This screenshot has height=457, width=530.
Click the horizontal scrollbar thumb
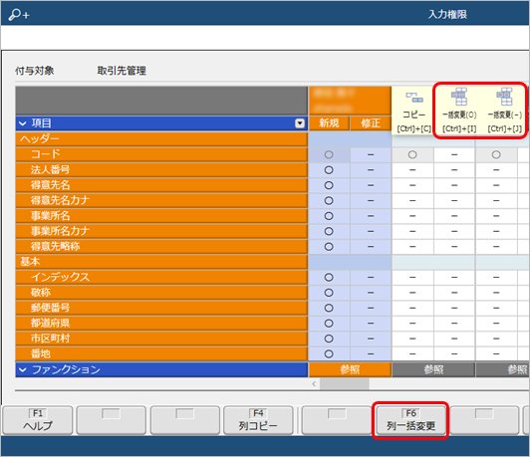pos(345,383)
